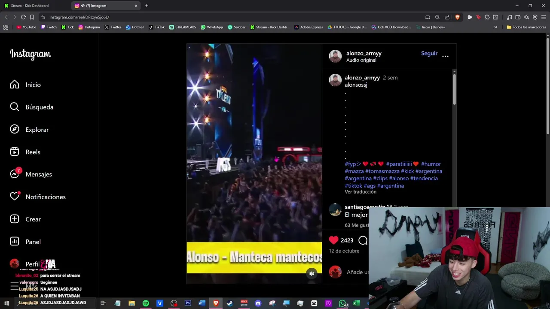Like the reel with heart icon
The image size is (550, 309).
coord(333,240)
